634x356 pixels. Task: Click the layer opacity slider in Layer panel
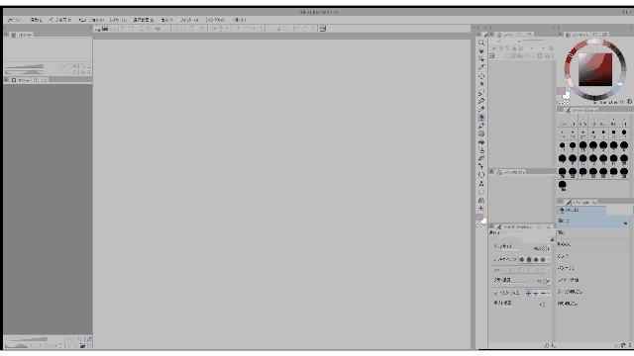pos(535,42)
